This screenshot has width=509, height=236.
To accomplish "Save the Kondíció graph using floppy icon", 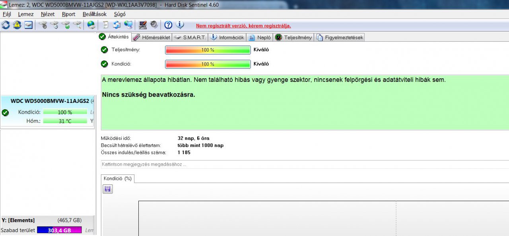I will pyautogui.click(x=107, y=189).
